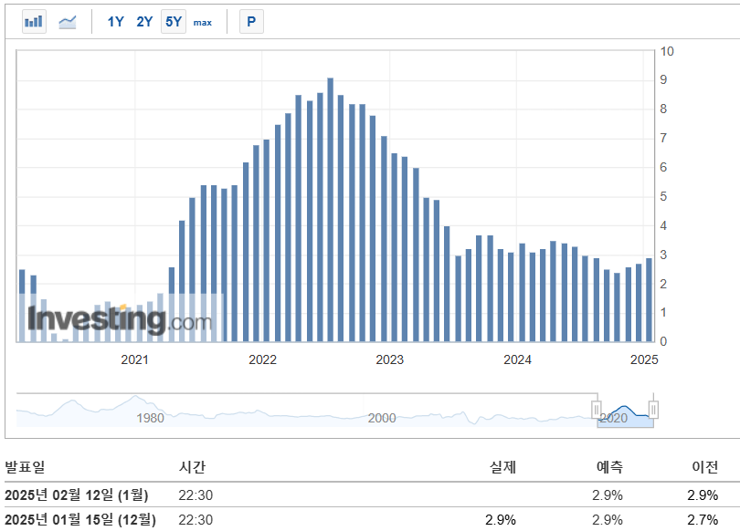Toggle the P events overlay button
The image size is (740, 531).
pyautogui.click(x=250, y=21)
